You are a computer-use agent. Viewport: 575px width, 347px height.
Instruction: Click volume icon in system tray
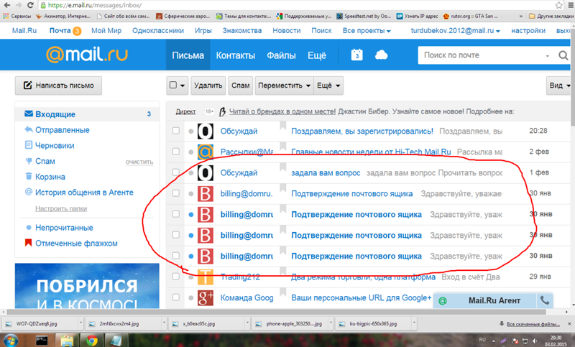535,341
